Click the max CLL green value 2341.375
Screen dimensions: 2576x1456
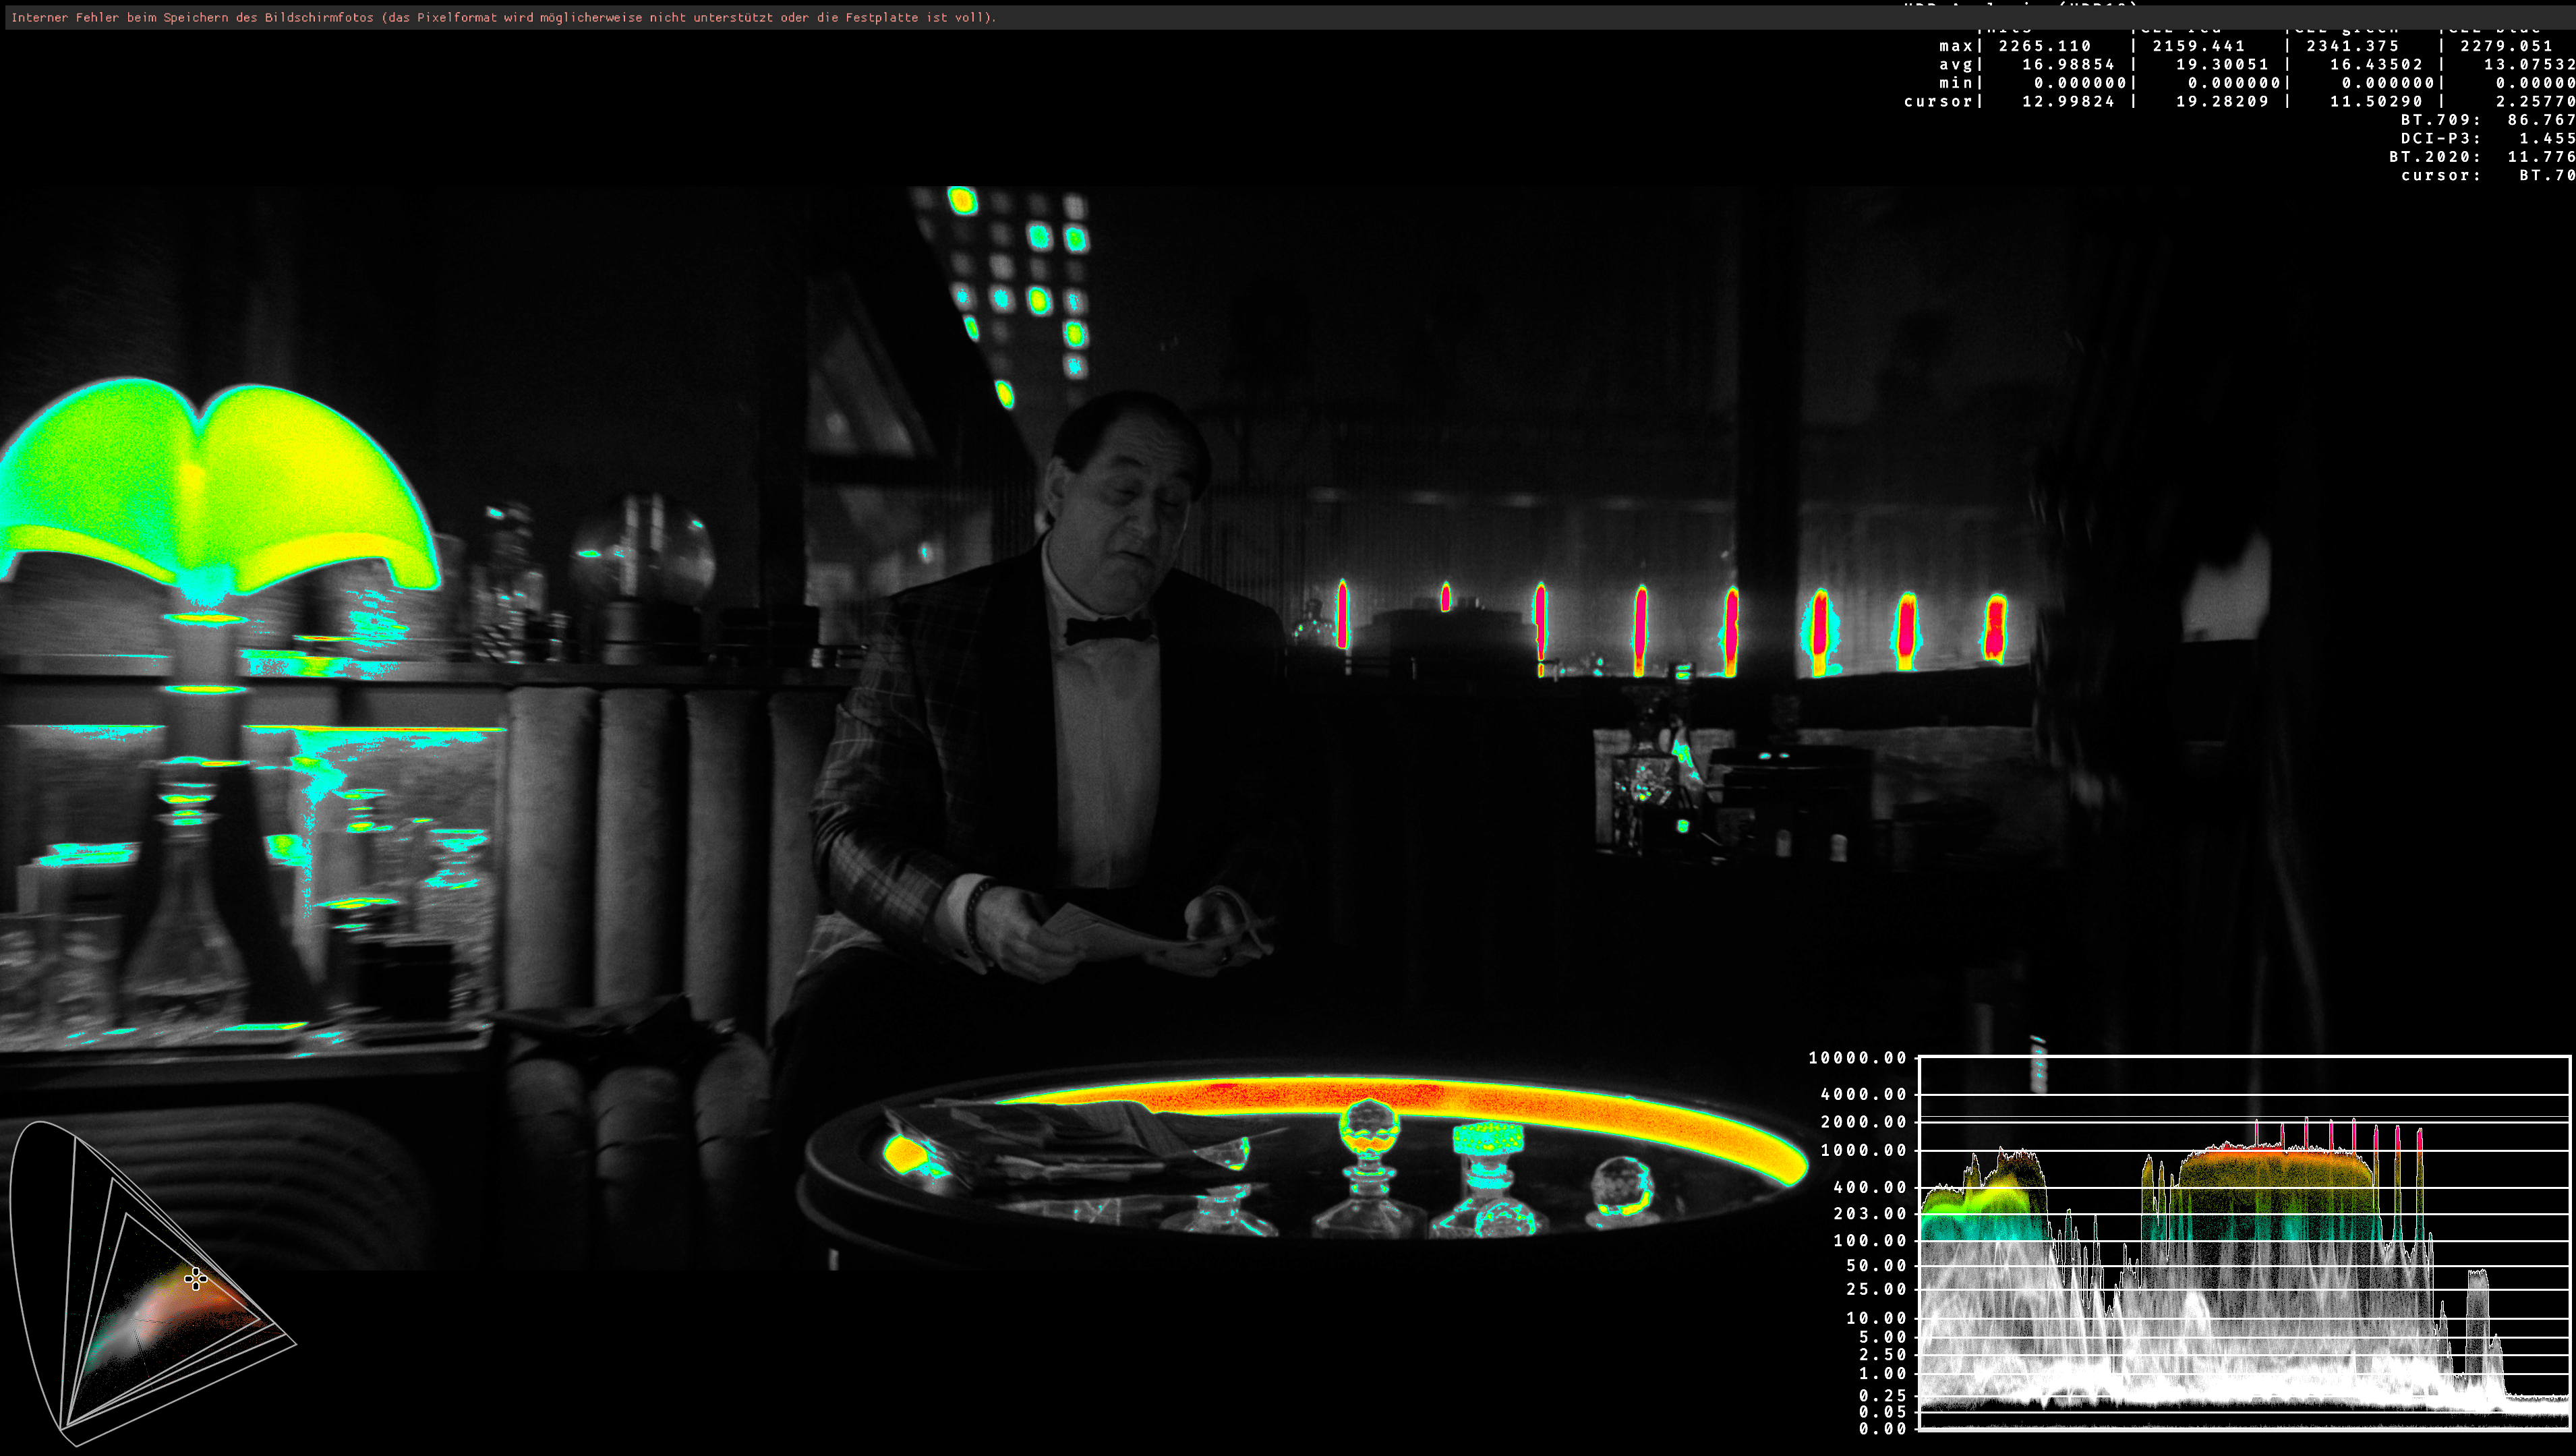2352,46
